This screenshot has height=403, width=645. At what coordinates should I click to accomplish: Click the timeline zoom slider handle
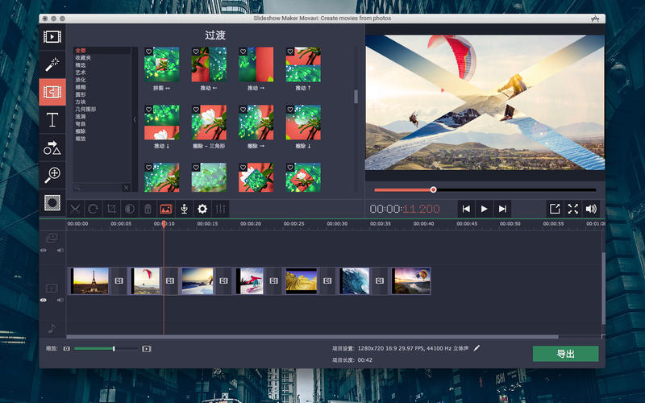click(114, 349)
